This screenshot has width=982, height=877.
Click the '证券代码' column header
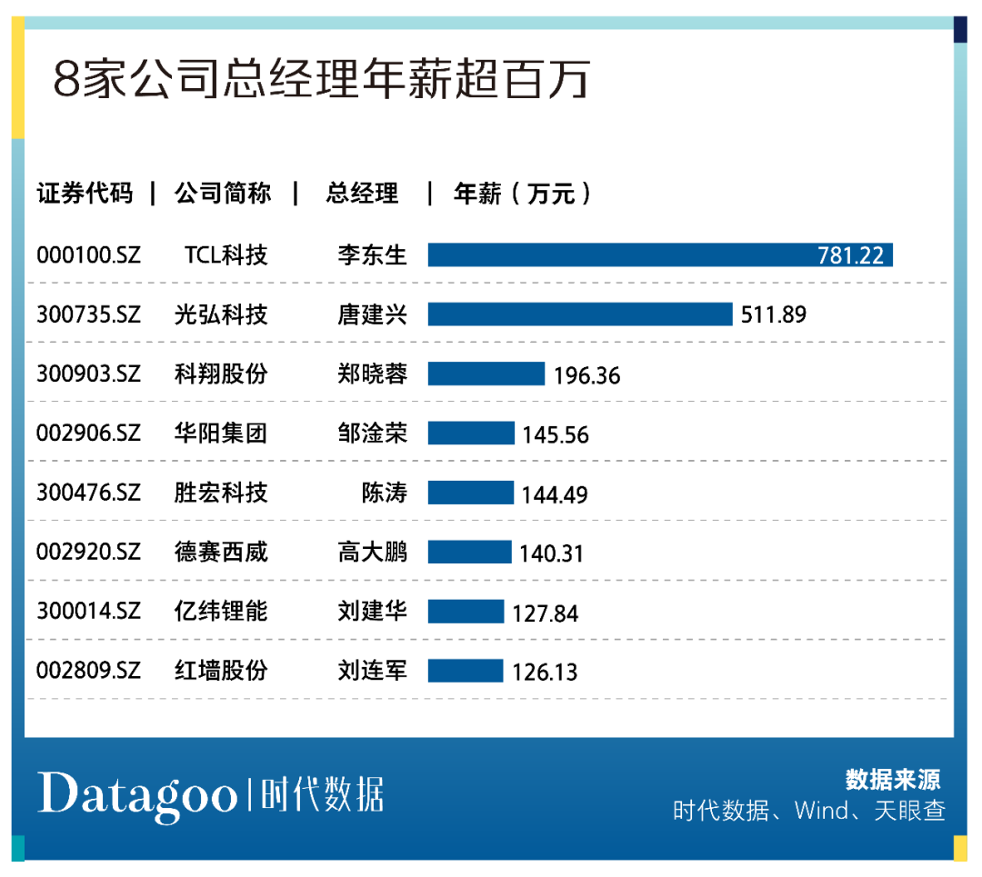click(x=85, y=194)
